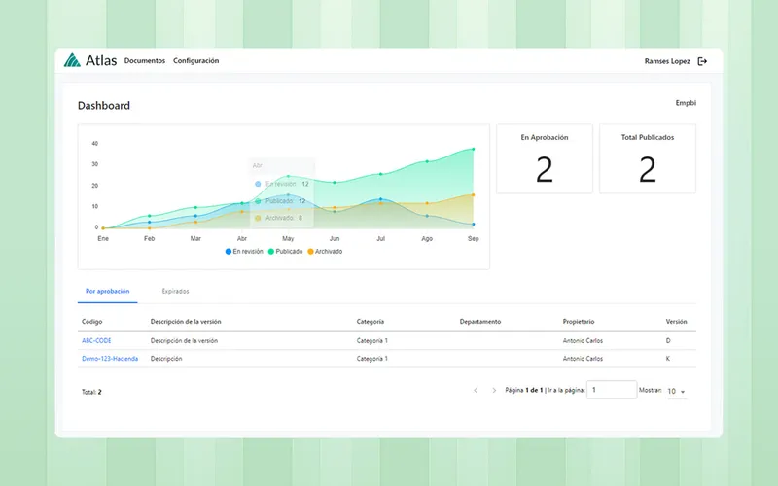
Task: Switch to the Expirados tab
Action: tap(175, 291)
